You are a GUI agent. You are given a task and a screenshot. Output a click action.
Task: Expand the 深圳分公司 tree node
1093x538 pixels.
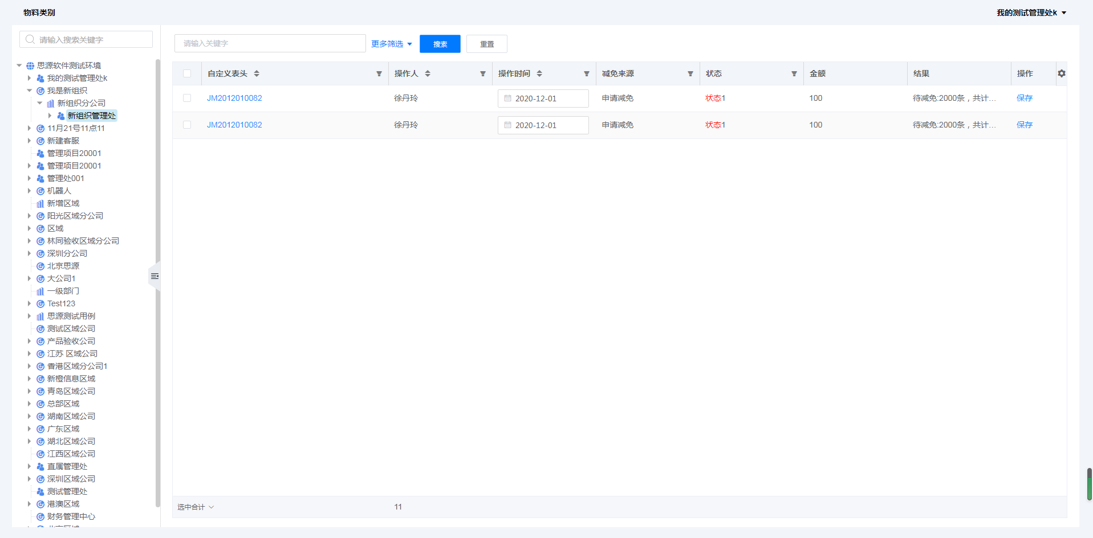tap(30, 253)
